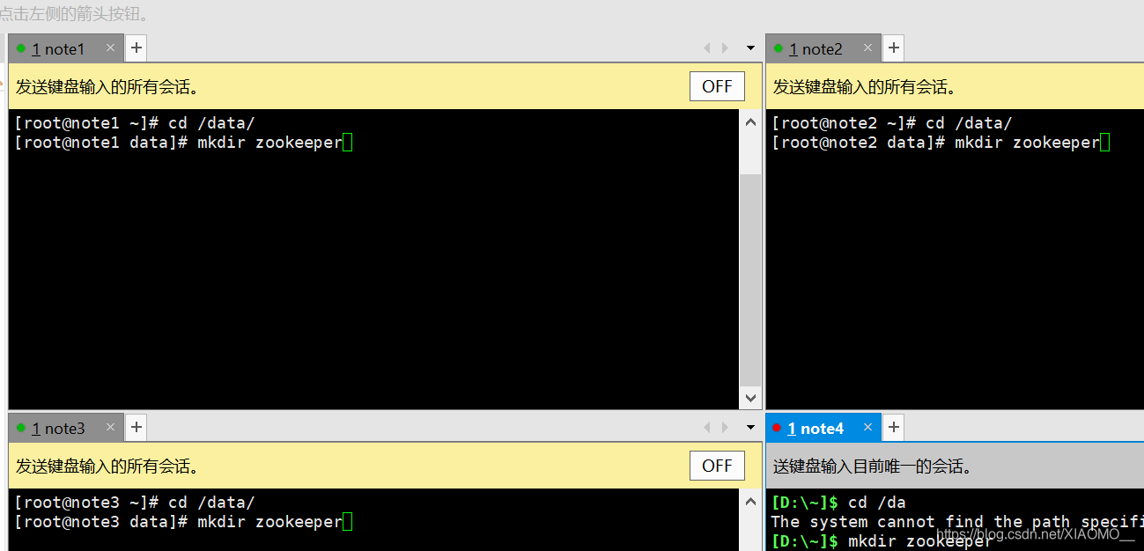Switch to the note1 session tab
This screenshot has width=1144, height=551.
66,48
